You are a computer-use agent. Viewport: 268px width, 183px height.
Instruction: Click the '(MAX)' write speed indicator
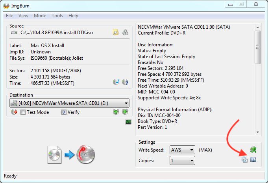pos(205,150)
